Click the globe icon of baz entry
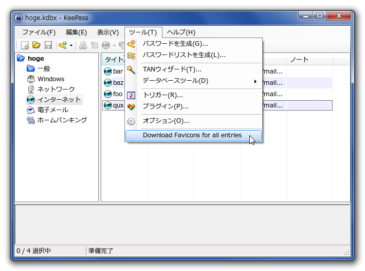365x271 pixels. [108, 83]
